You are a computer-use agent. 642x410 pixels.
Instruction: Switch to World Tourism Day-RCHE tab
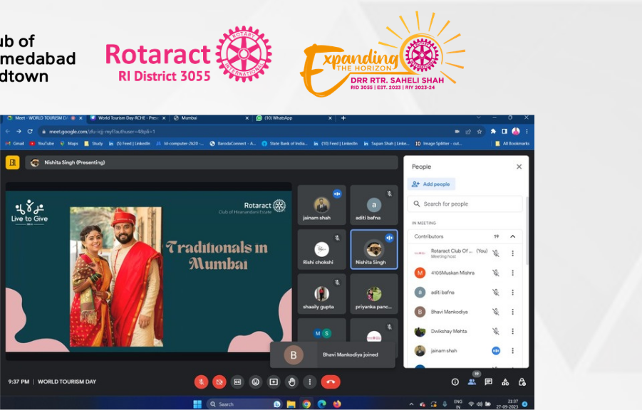(128, 118)
